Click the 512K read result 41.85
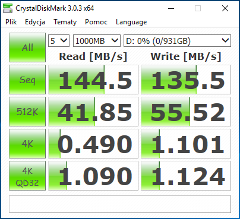240x219 pixels. [93, 112]
